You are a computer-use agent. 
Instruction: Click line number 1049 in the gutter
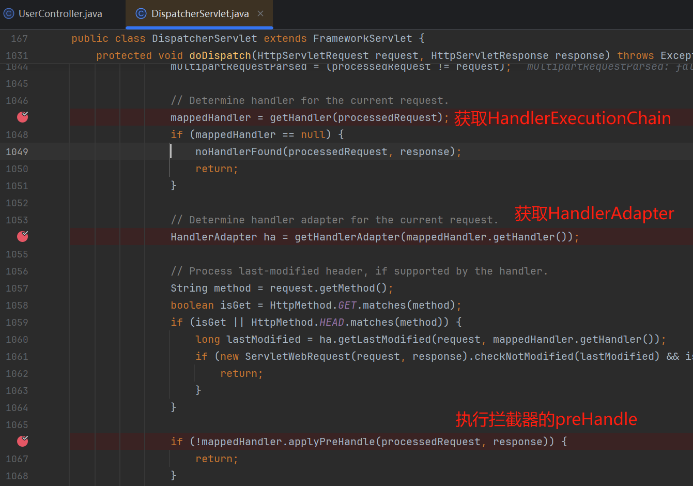pos(17,152)
